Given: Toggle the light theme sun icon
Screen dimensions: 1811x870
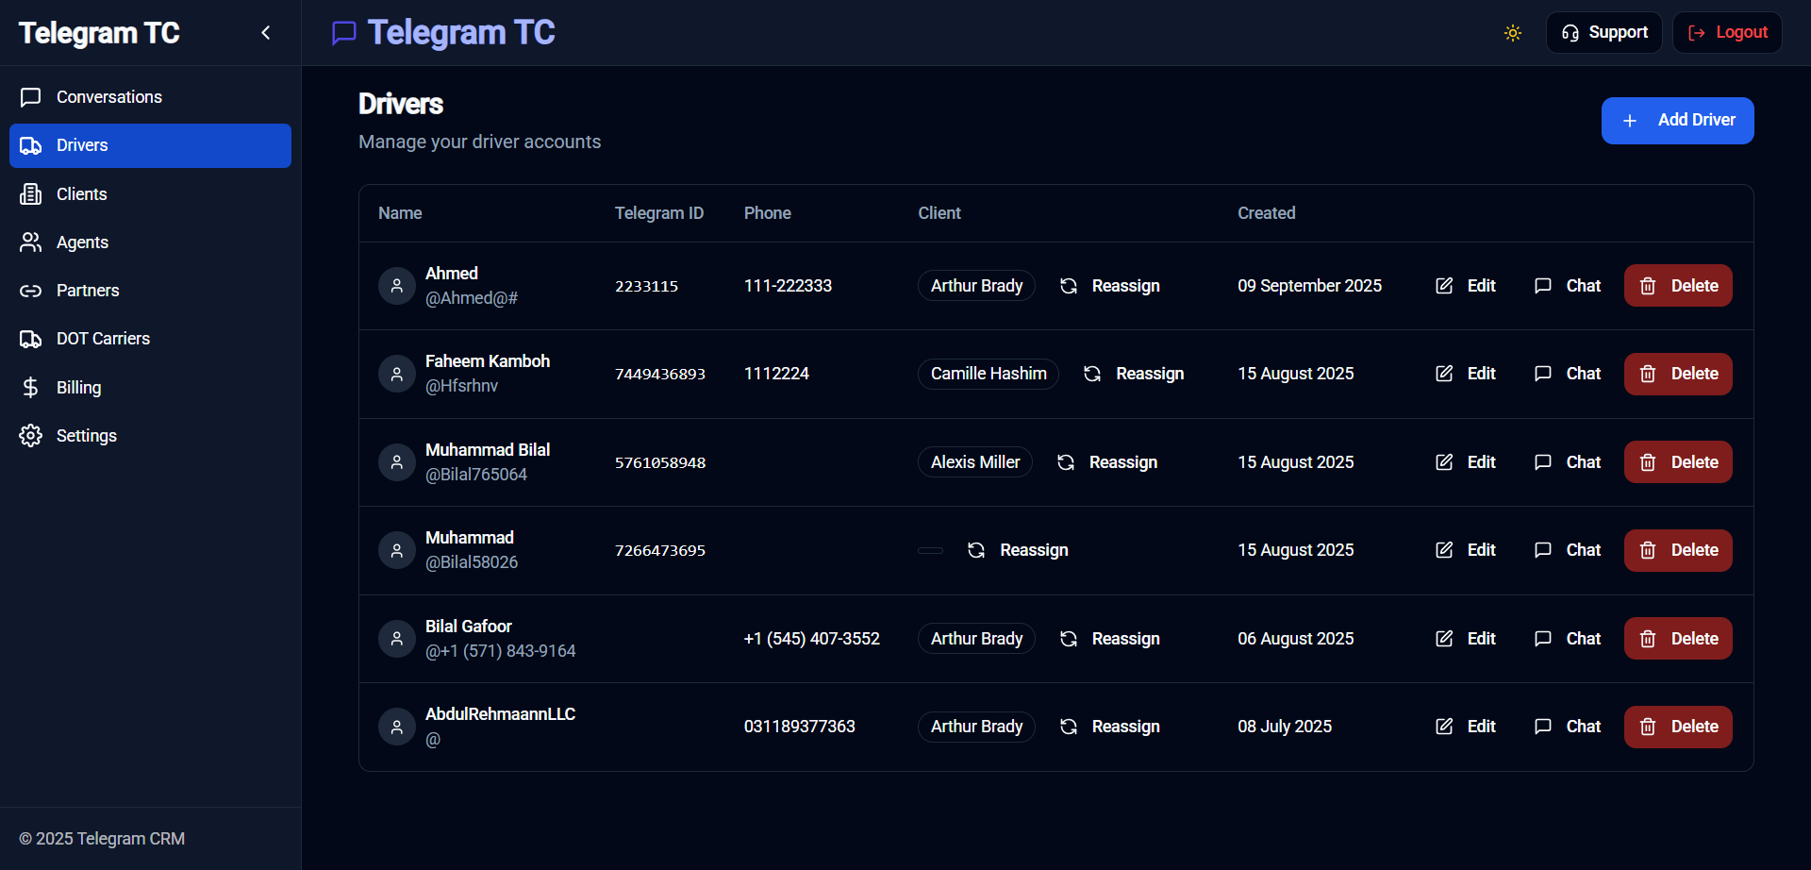Looking at the screenshot, I should [x=1512, y=32].
